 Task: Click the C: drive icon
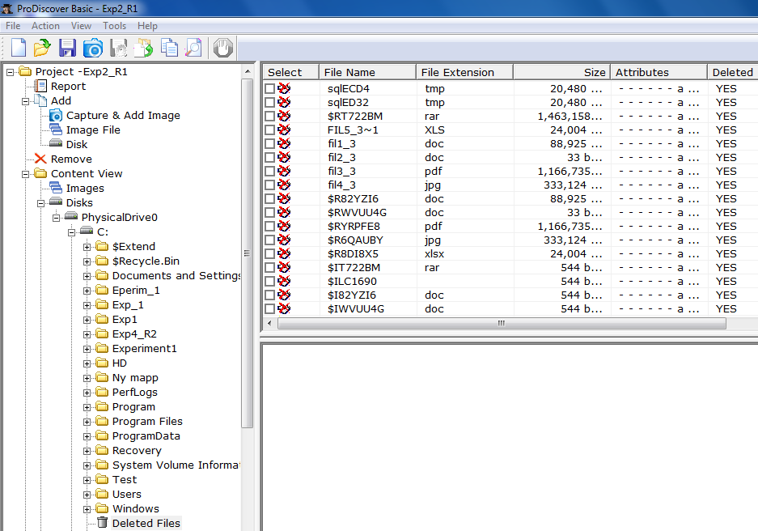tap(87, 231)
